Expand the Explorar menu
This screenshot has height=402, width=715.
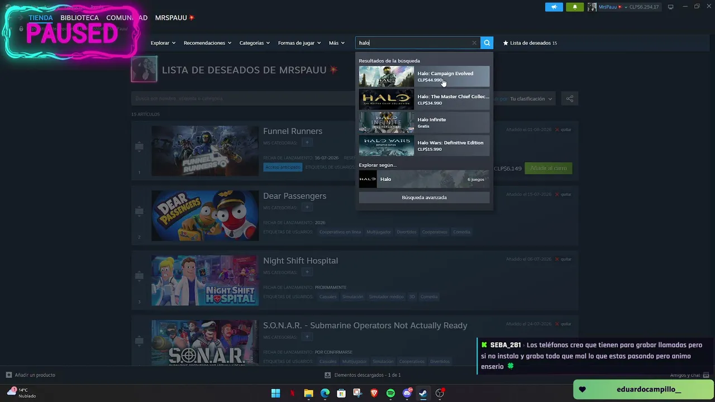(x=163, y=43)
